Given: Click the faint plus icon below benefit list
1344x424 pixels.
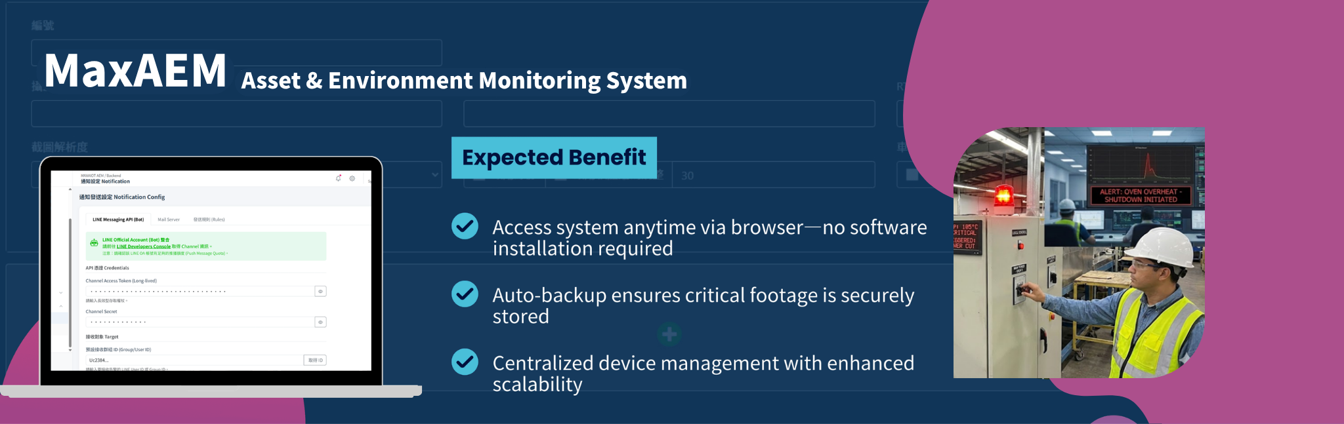Looking at the screenshot, I should tap(669, 334).
